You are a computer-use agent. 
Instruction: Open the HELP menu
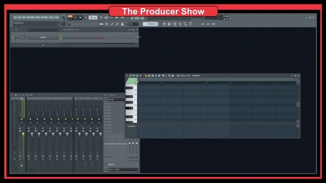[57, 18]
